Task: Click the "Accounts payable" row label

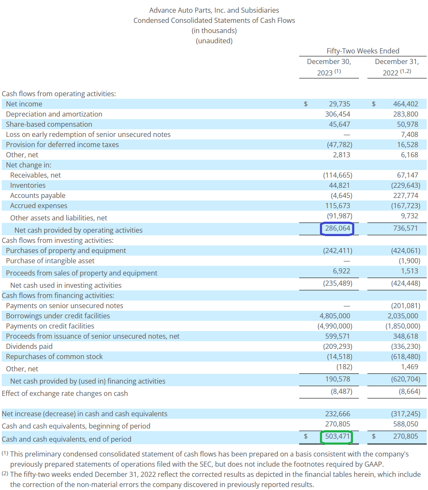Action: pyautogui.click(x=37, y=196)
